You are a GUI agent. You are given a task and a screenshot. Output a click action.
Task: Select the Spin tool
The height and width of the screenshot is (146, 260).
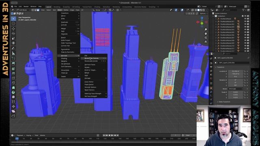(13, 92)
